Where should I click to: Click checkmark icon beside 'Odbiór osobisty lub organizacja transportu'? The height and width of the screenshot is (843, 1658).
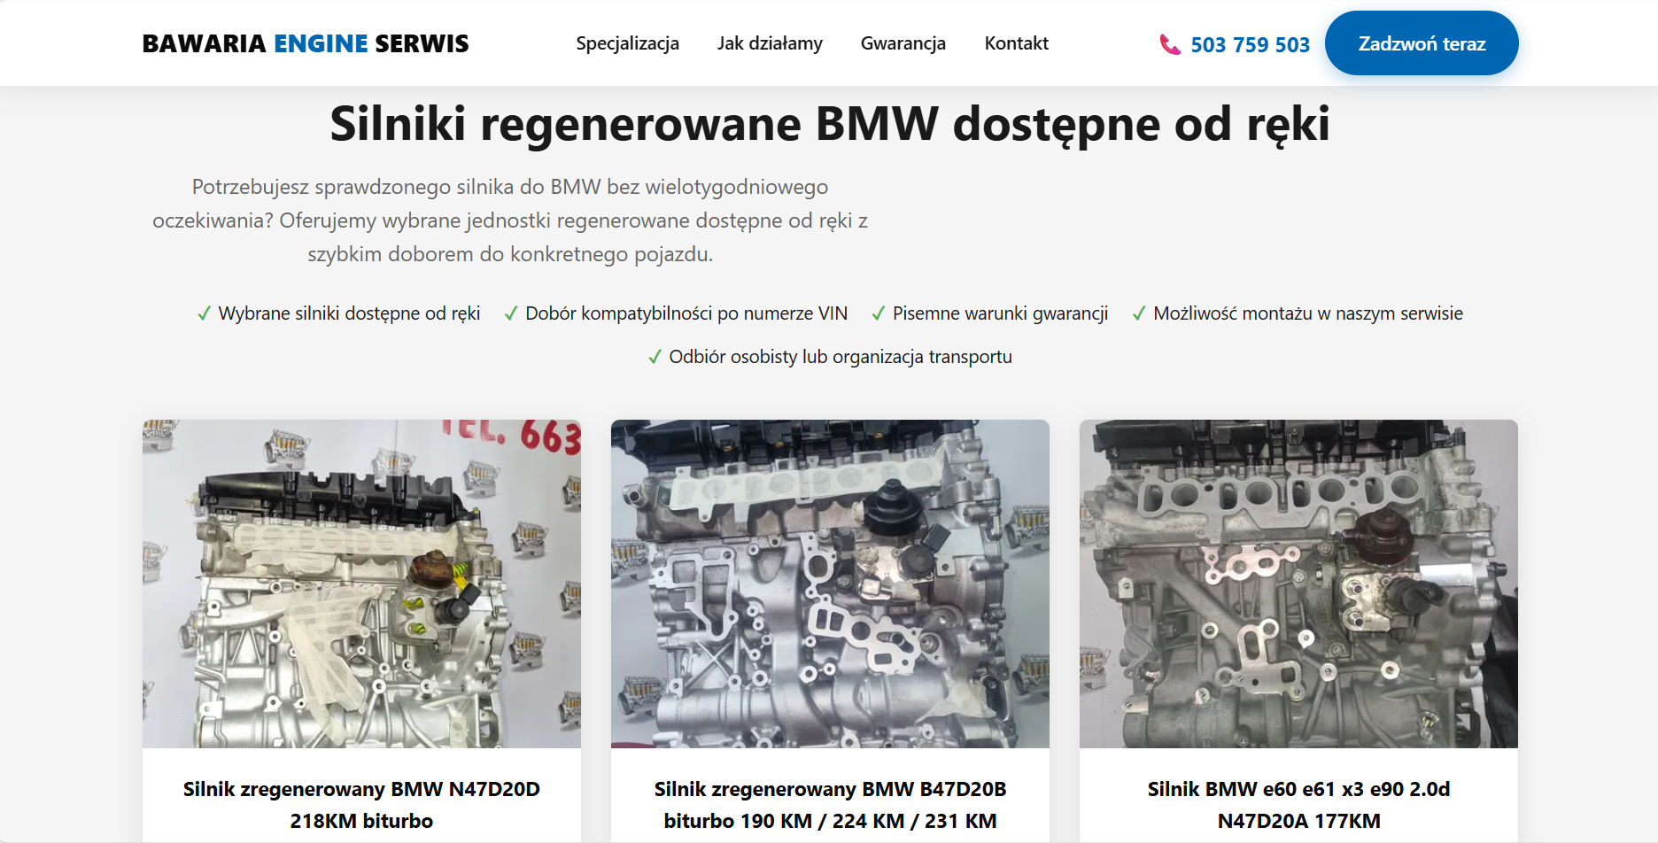coord(655,357)
